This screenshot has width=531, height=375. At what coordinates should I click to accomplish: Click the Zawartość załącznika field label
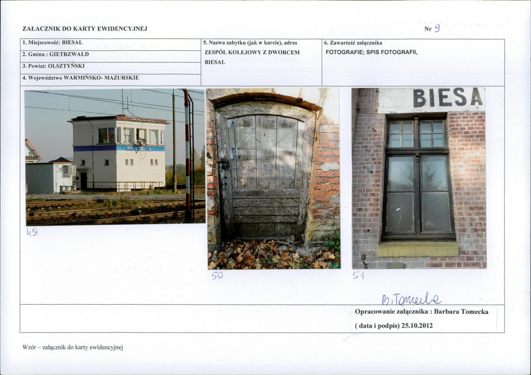353,43
